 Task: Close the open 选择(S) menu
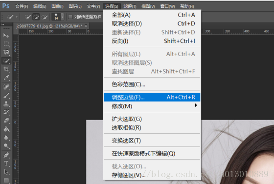pos(112,6)
